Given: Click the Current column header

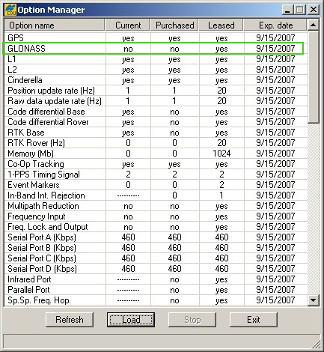Looking at the screenshot, I should click(x=128, y=25).
